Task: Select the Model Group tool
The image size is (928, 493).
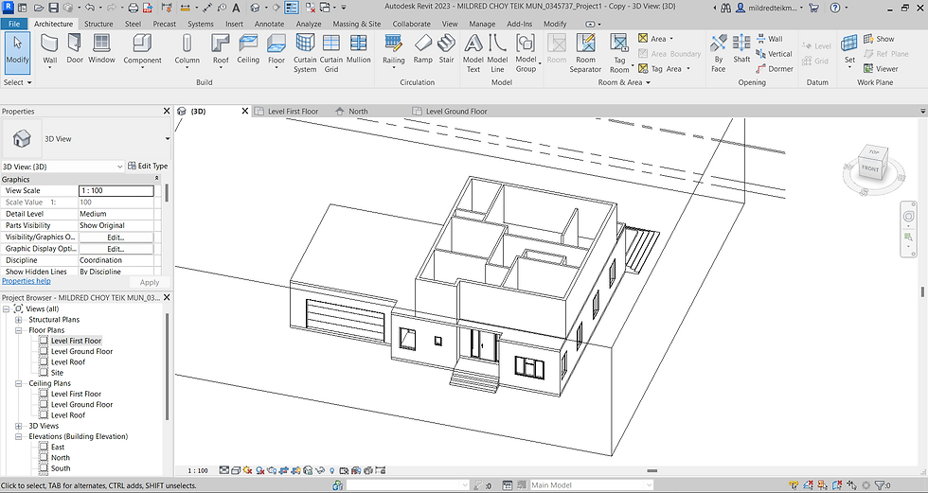Action: pos(526,53)
